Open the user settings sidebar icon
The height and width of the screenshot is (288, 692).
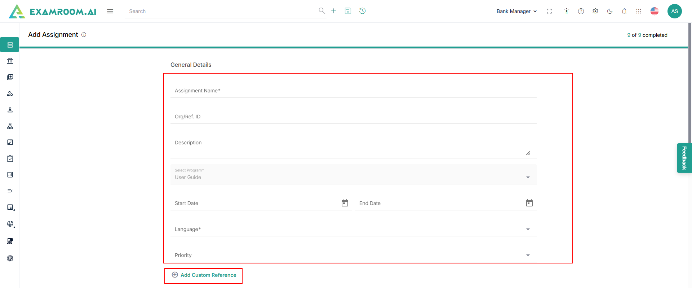coord(10,93)
